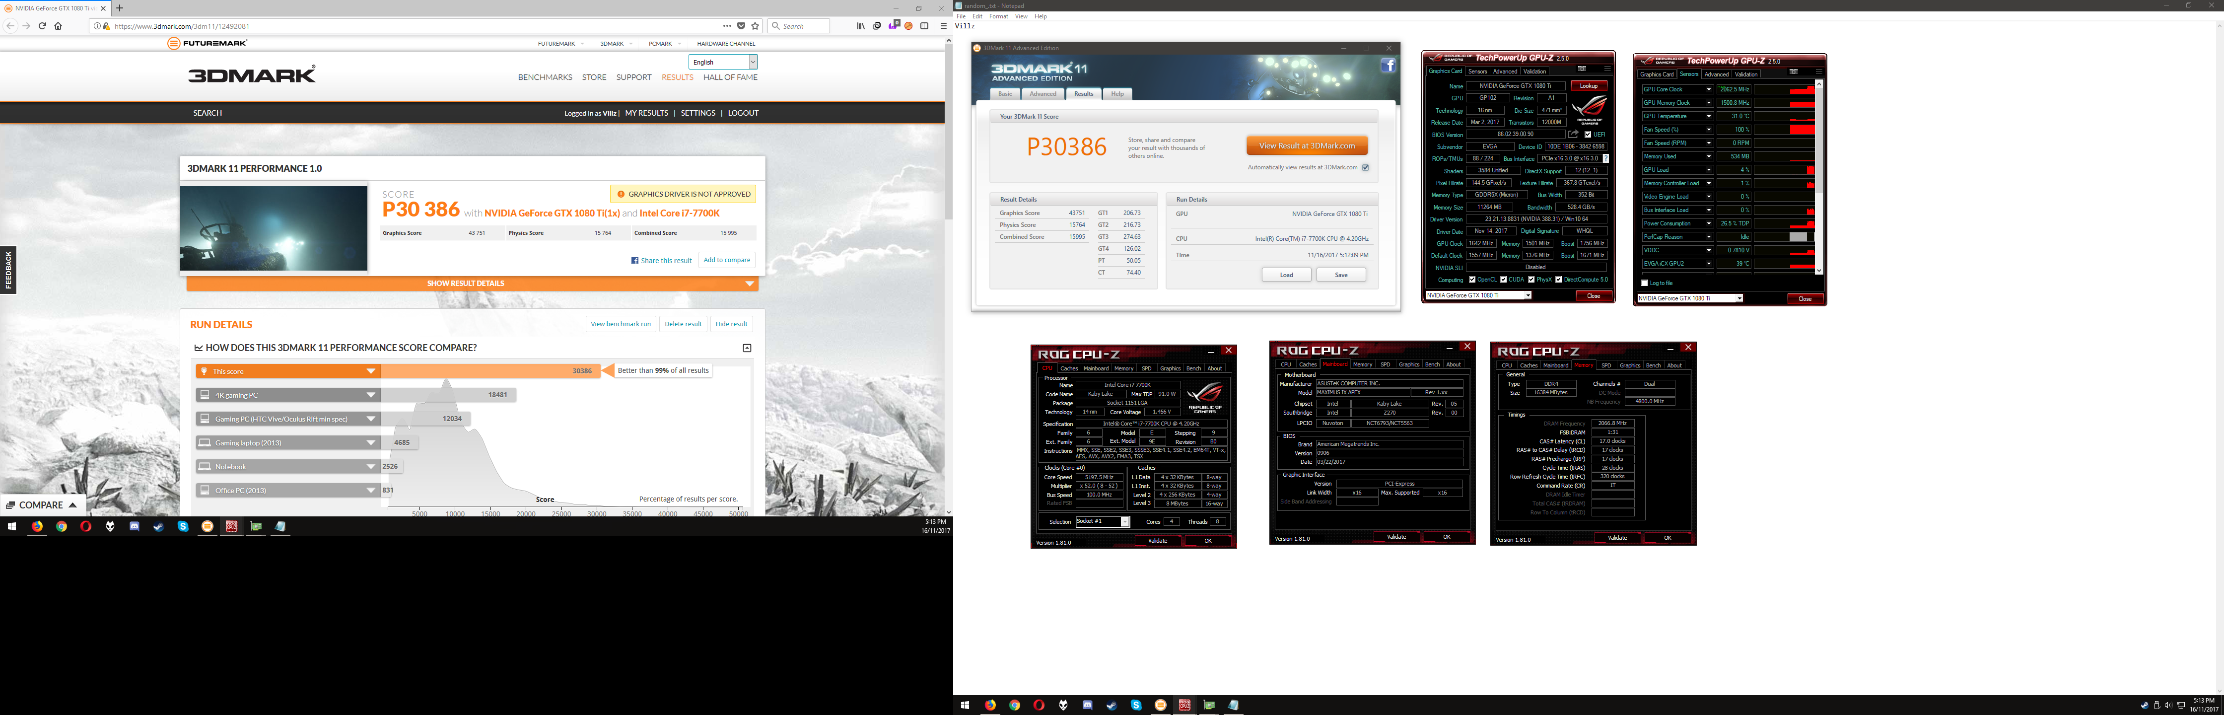The height and width of the screenshot is (715, 2224).
Task: Open page actions (three dots) in the URL bar
Action: click(x=727, y=26)
